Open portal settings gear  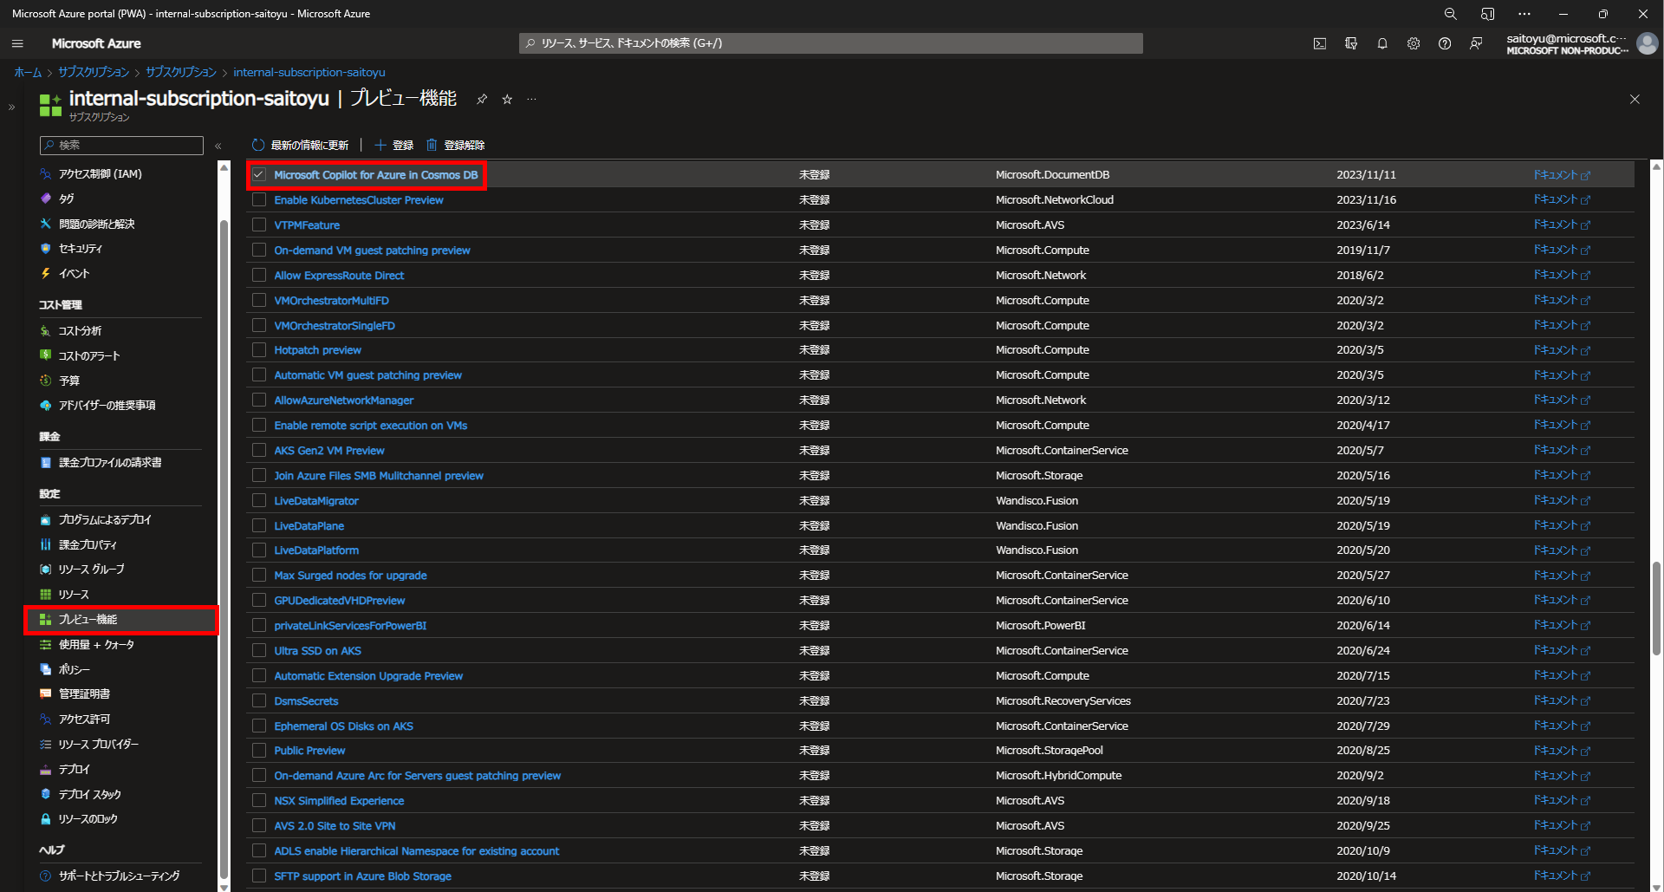(1414, 43)
